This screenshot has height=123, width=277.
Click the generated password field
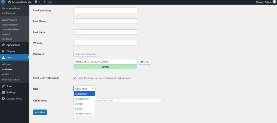pos(105,62)
